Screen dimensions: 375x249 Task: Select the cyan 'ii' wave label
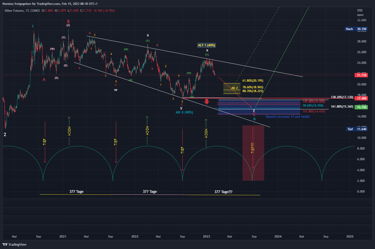(254, 119)
